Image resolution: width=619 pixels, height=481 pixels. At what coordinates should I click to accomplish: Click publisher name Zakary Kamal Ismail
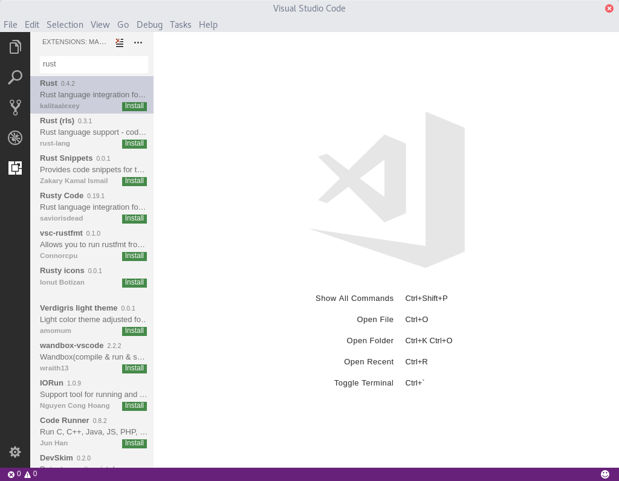[x=74, y=181]
